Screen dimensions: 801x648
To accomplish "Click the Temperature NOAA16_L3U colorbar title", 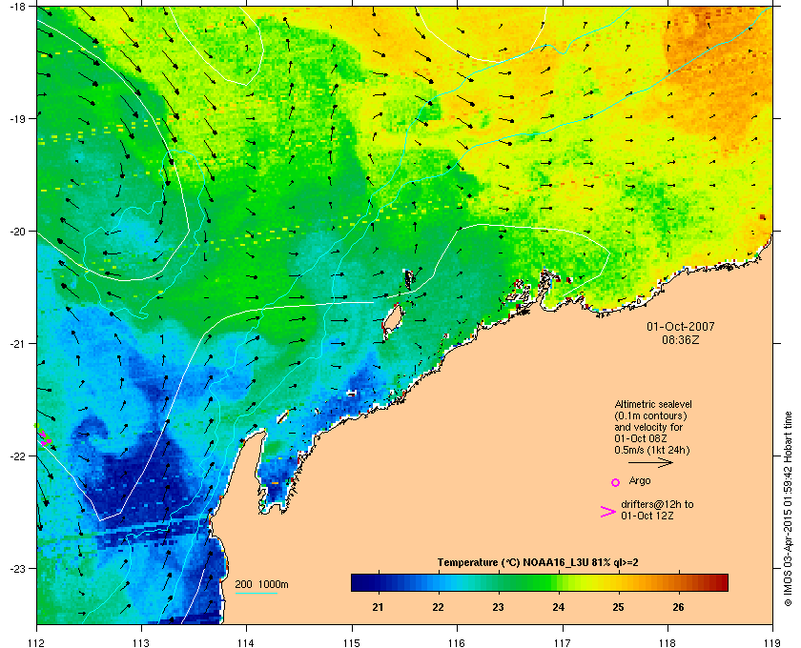I will pyautogui.click(x=538, y=563).
